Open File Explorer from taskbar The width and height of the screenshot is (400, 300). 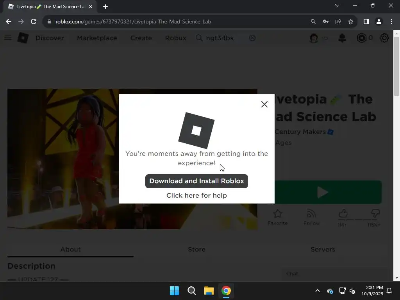pyautogui.click(x=209, y=291)
